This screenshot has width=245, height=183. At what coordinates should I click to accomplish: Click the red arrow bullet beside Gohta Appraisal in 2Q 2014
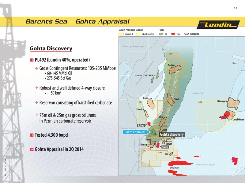(x=32, y=149)
